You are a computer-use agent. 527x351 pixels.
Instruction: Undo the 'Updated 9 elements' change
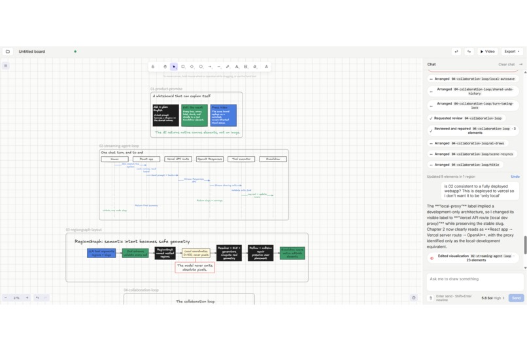(x=515, y=176)
